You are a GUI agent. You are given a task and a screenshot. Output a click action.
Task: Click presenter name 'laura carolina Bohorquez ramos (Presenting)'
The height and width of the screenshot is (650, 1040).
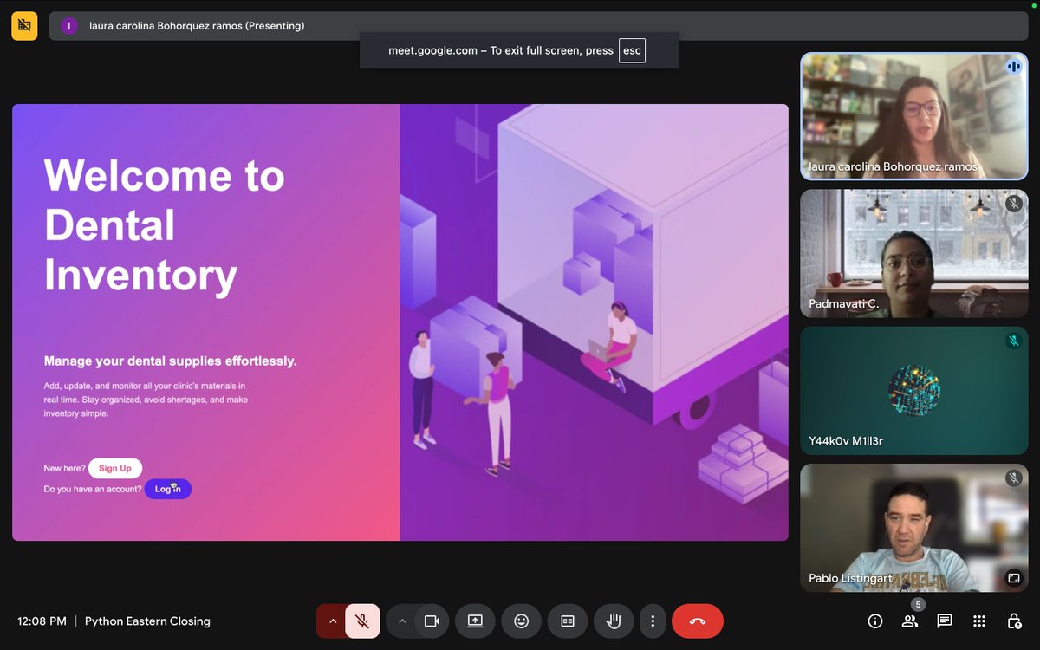[x=197, y=26]
